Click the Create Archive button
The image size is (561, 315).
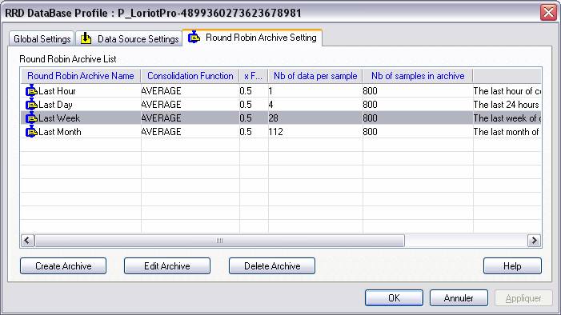63,266
